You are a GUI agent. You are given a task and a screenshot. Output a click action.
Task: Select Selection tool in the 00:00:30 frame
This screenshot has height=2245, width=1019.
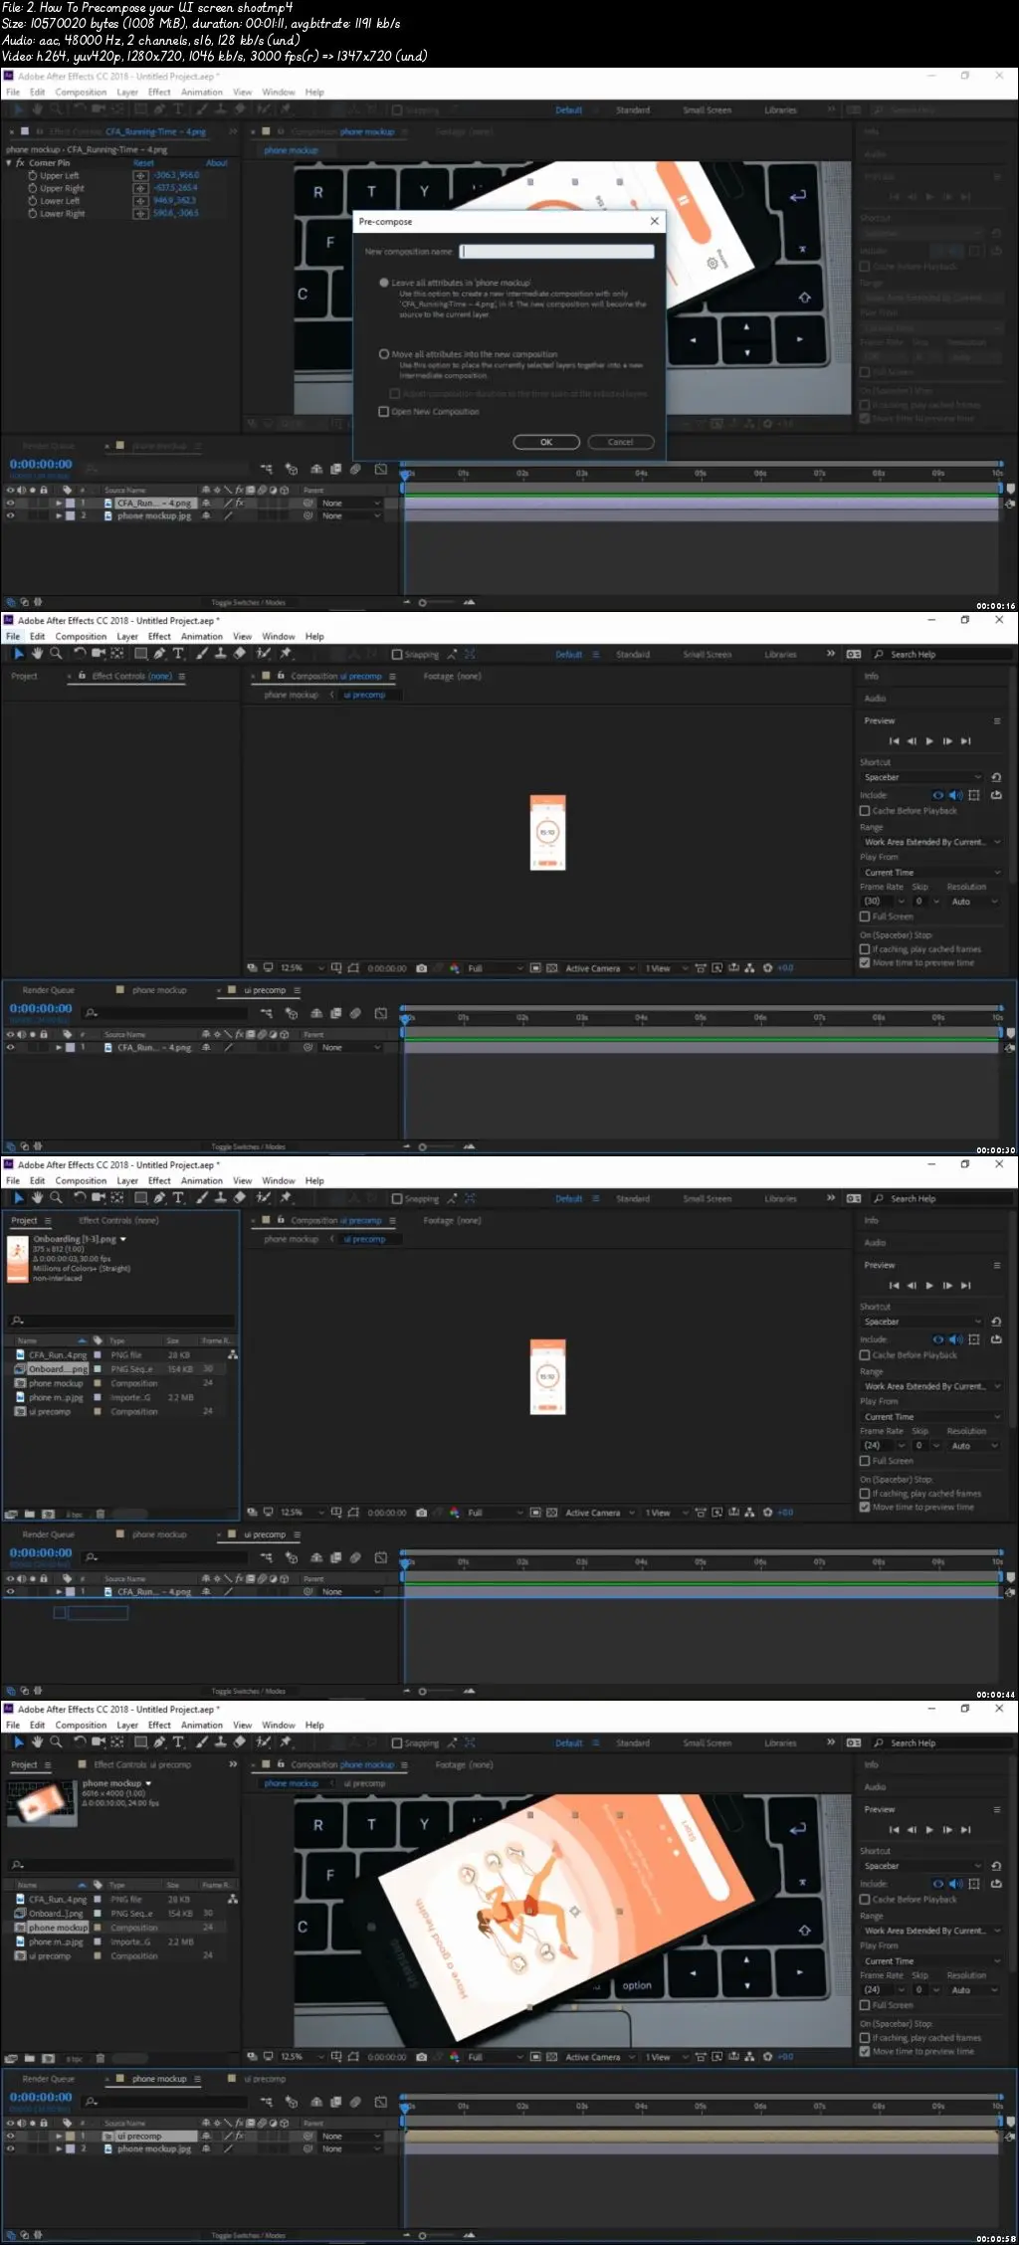[18, 654]
